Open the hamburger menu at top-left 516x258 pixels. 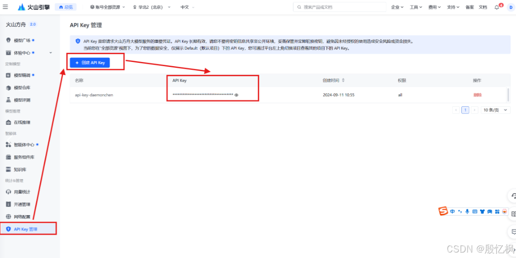(x=5, y=7)
